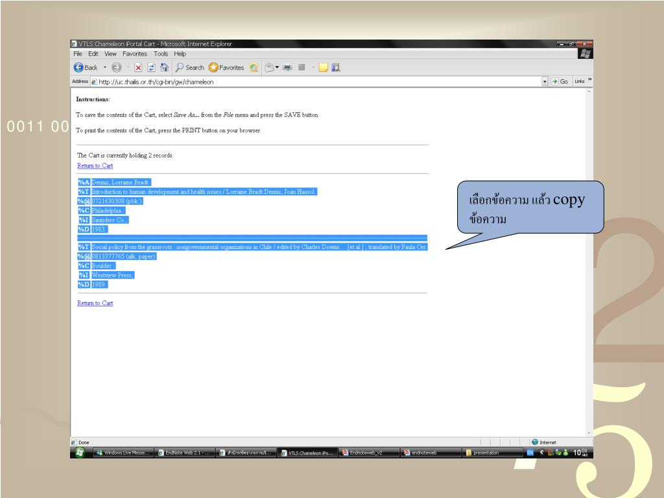Click the Back navigation button
664x498 pixels.
click(x=86, y=67)
